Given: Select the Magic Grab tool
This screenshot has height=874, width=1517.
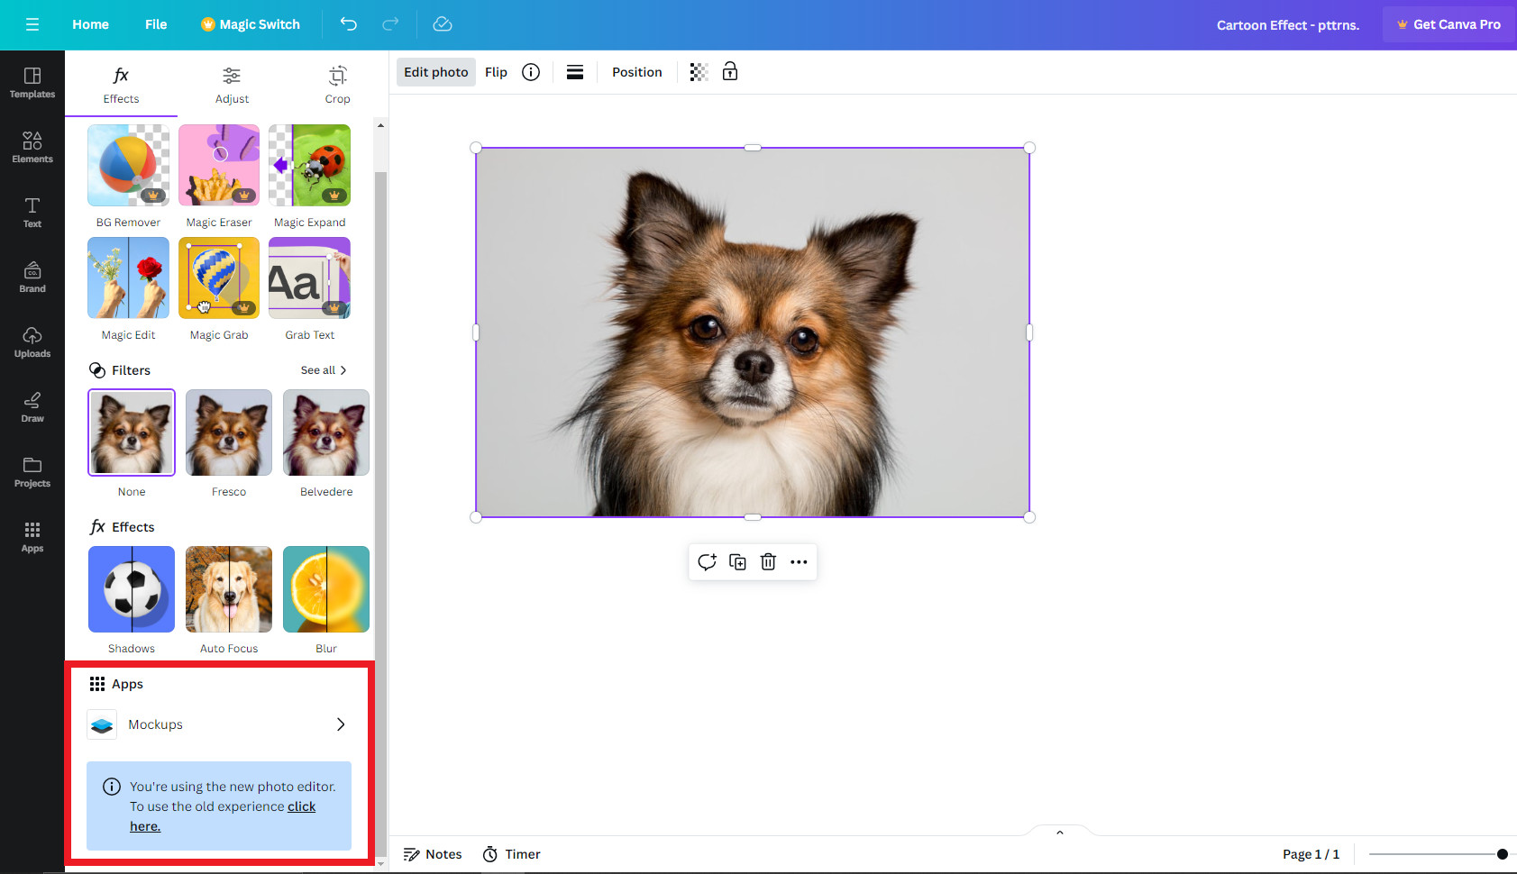Looking at the screenshot, I should (x=219, y=289).
